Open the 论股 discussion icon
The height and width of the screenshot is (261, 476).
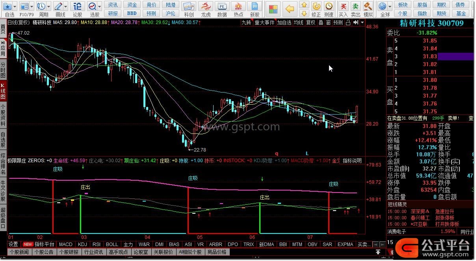click(78, 6)
